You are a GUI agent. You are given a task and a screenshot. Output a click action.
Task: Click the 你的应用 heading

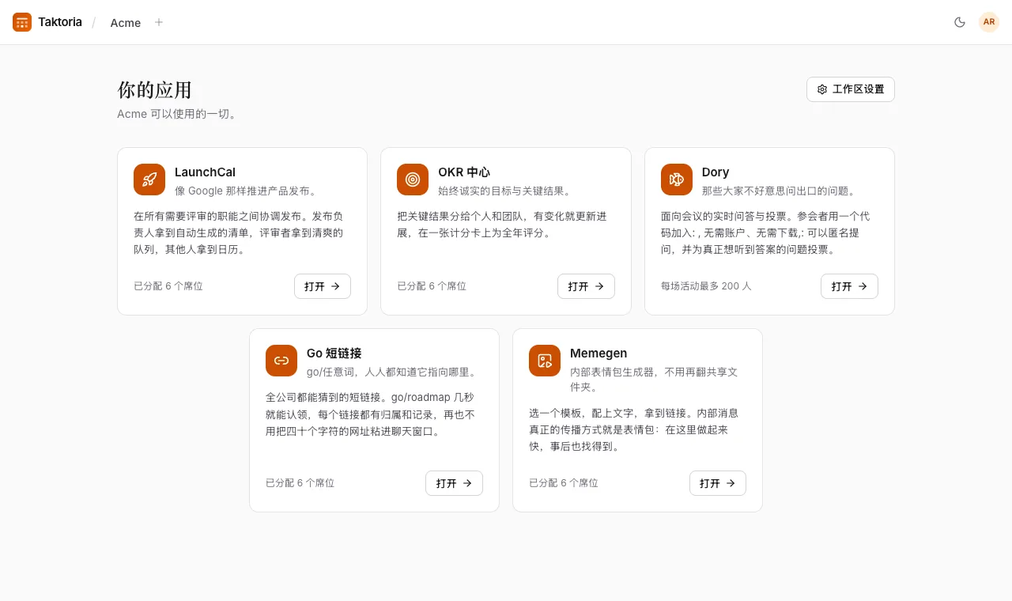pos(154,89)
